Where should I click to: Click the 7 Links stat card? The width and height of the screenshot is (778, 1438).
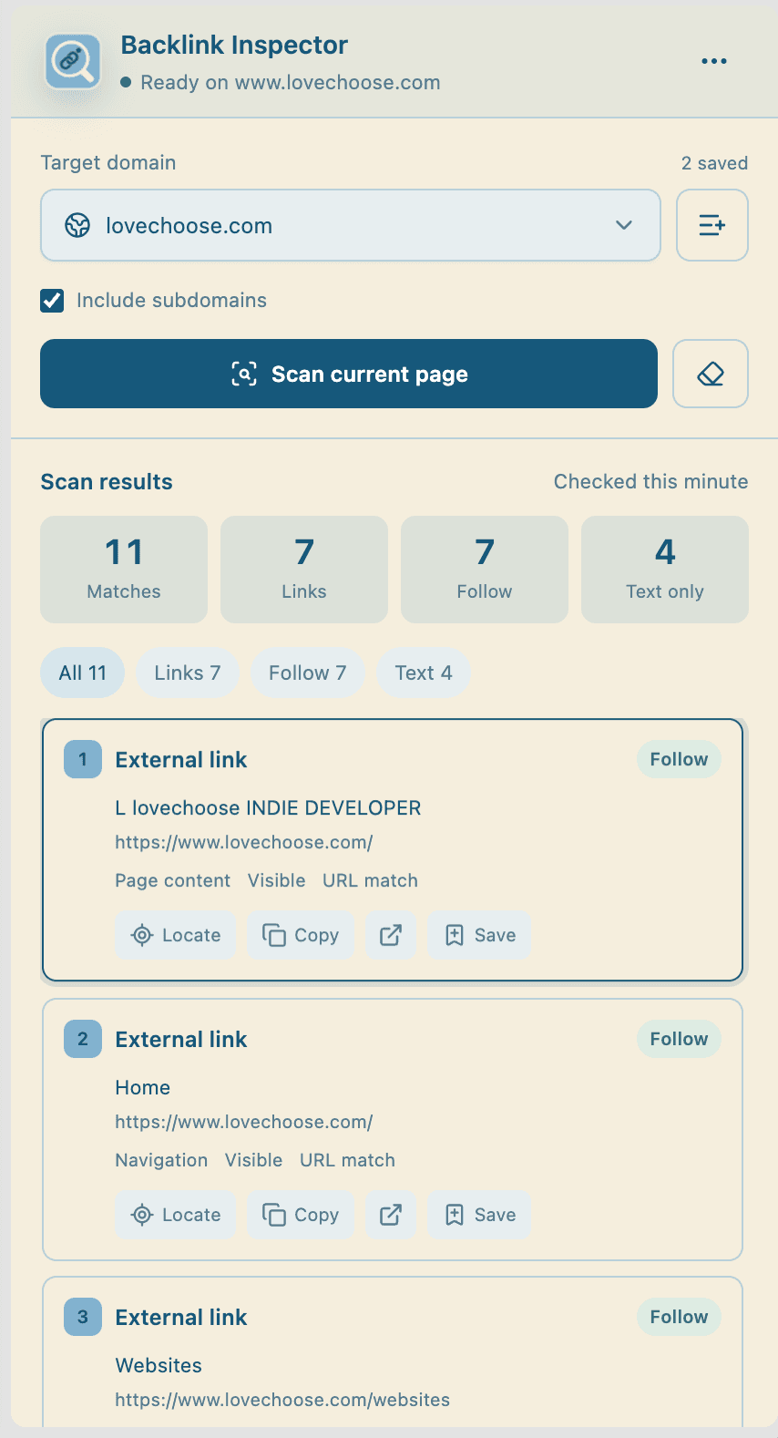click(x=304, y=570)
